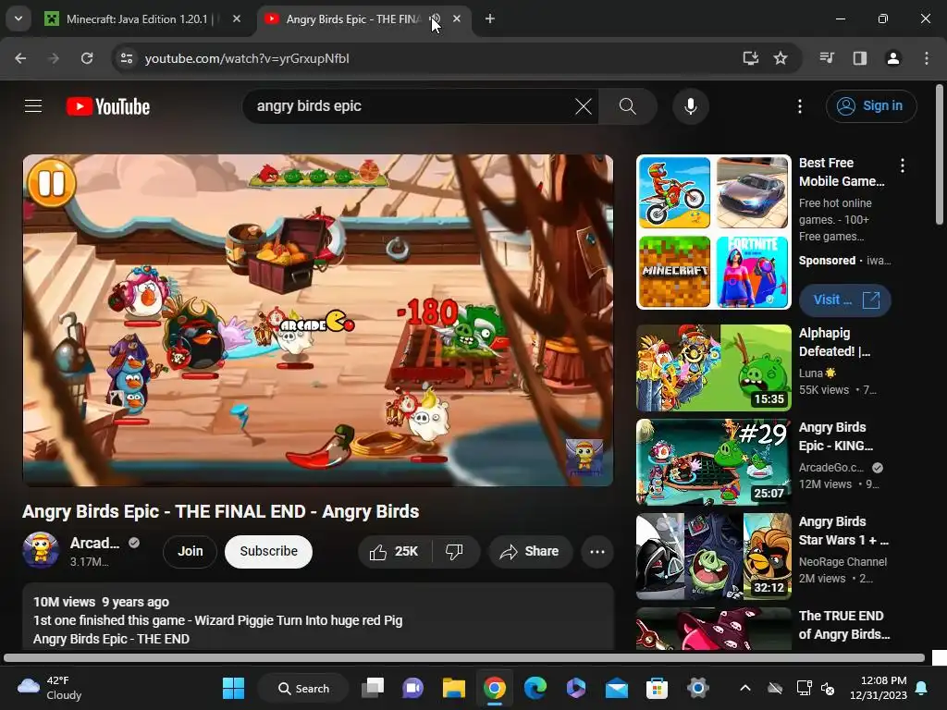Image resolution: width=947 pixels, height=710 pixels.
Task: Open the tab search dropdown arrow
Action: (x=18, y=19)
